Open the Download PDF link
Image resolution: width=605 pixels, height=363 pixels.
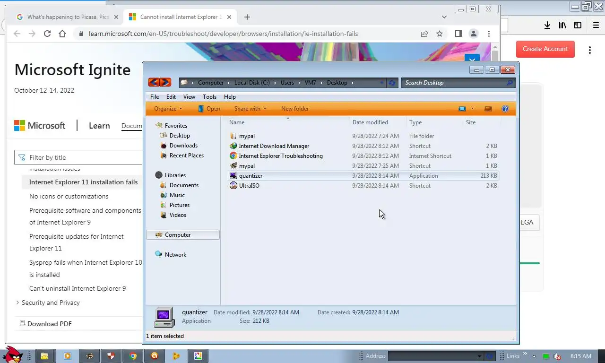tap(46, 324)
